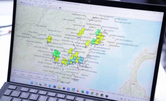Click blue pushpin near Santan Ilir

point(81,59)
